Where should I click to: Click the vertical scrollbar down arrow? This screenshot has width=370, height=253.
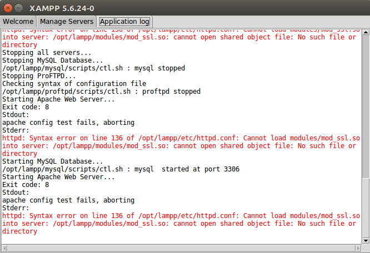coord(366,240)
